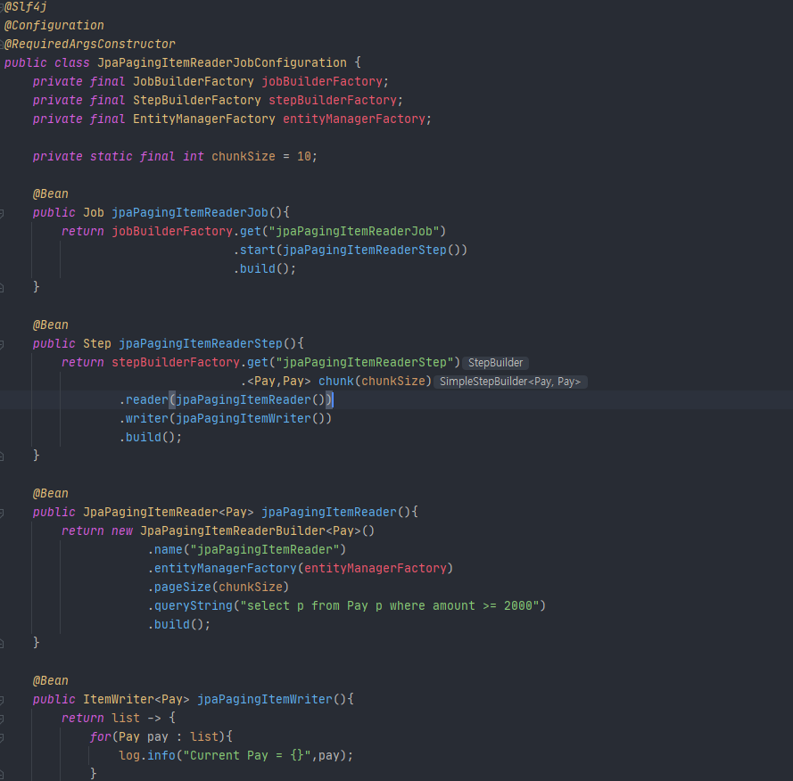Collapse the 'return list ->' lambda fold marker
The height and width of the screenshot is (781, 793).
2,719
